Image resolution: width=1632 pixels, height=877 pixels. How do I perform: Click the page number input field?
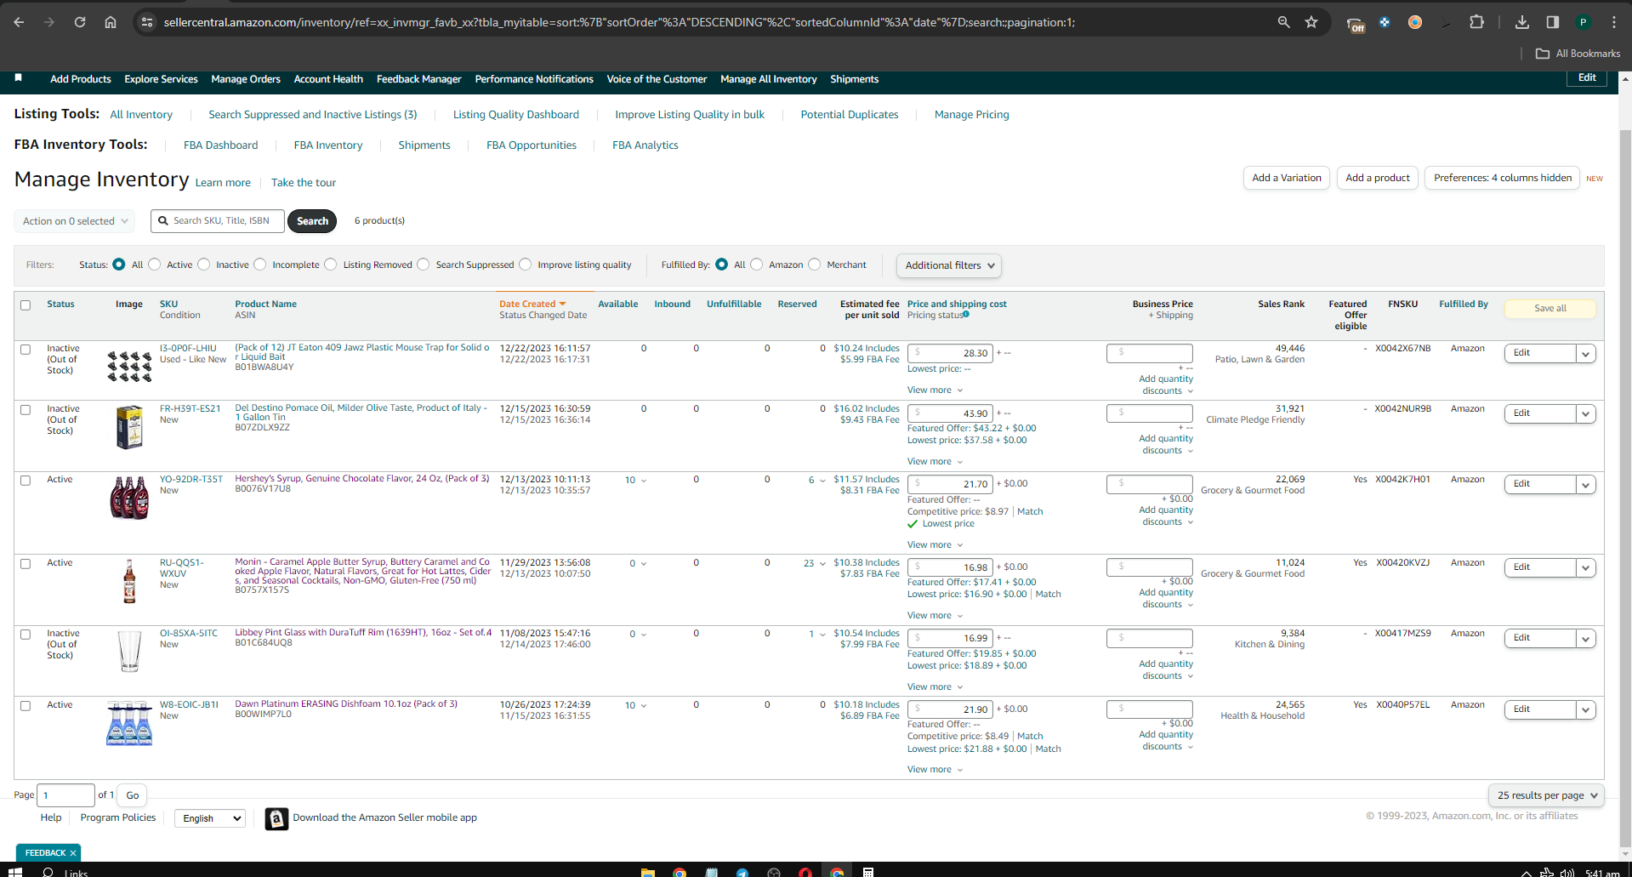pos(66,795)
